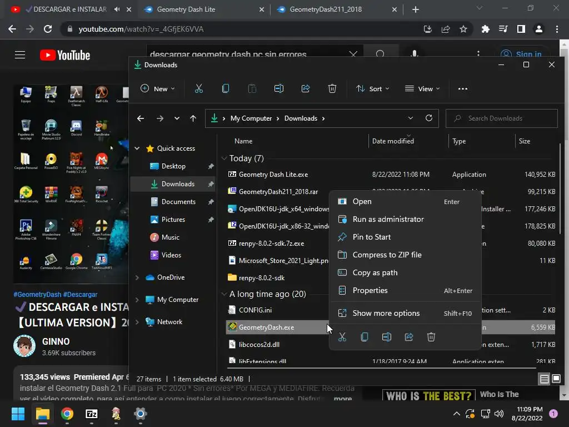This screenshot has width=569, height=427.
Task: Open the clock and date in taskbar
Action: tap(527, 414)
